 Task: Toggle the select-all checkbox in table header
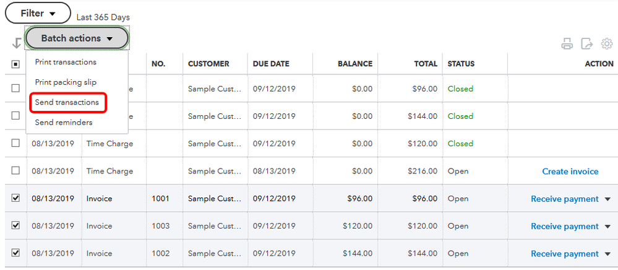tap(15, 64)
